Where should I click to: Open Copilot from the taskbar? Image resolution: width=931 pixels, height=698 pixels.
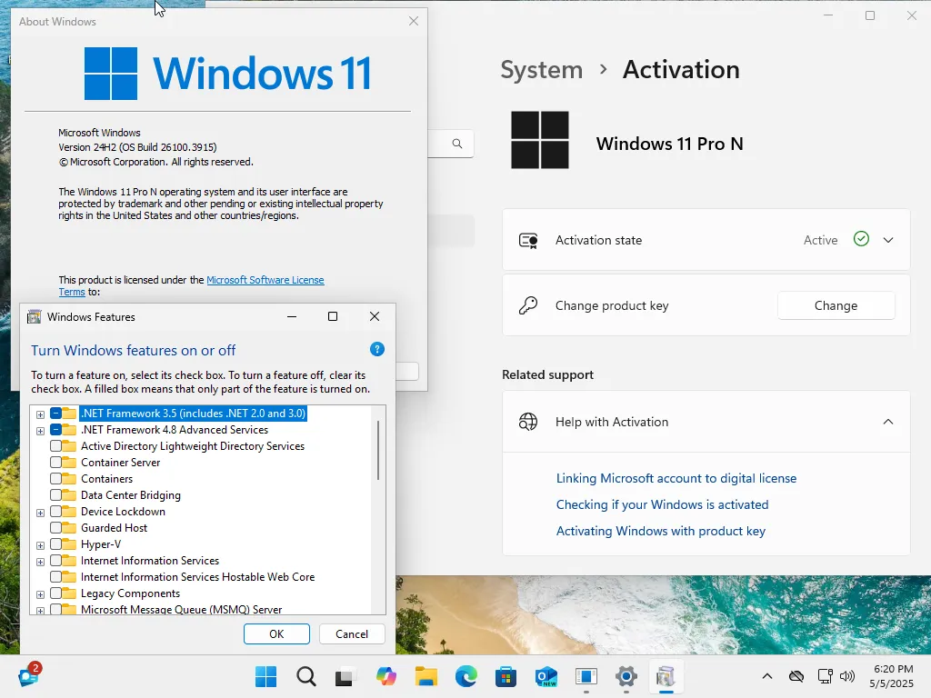pos(385,676)
